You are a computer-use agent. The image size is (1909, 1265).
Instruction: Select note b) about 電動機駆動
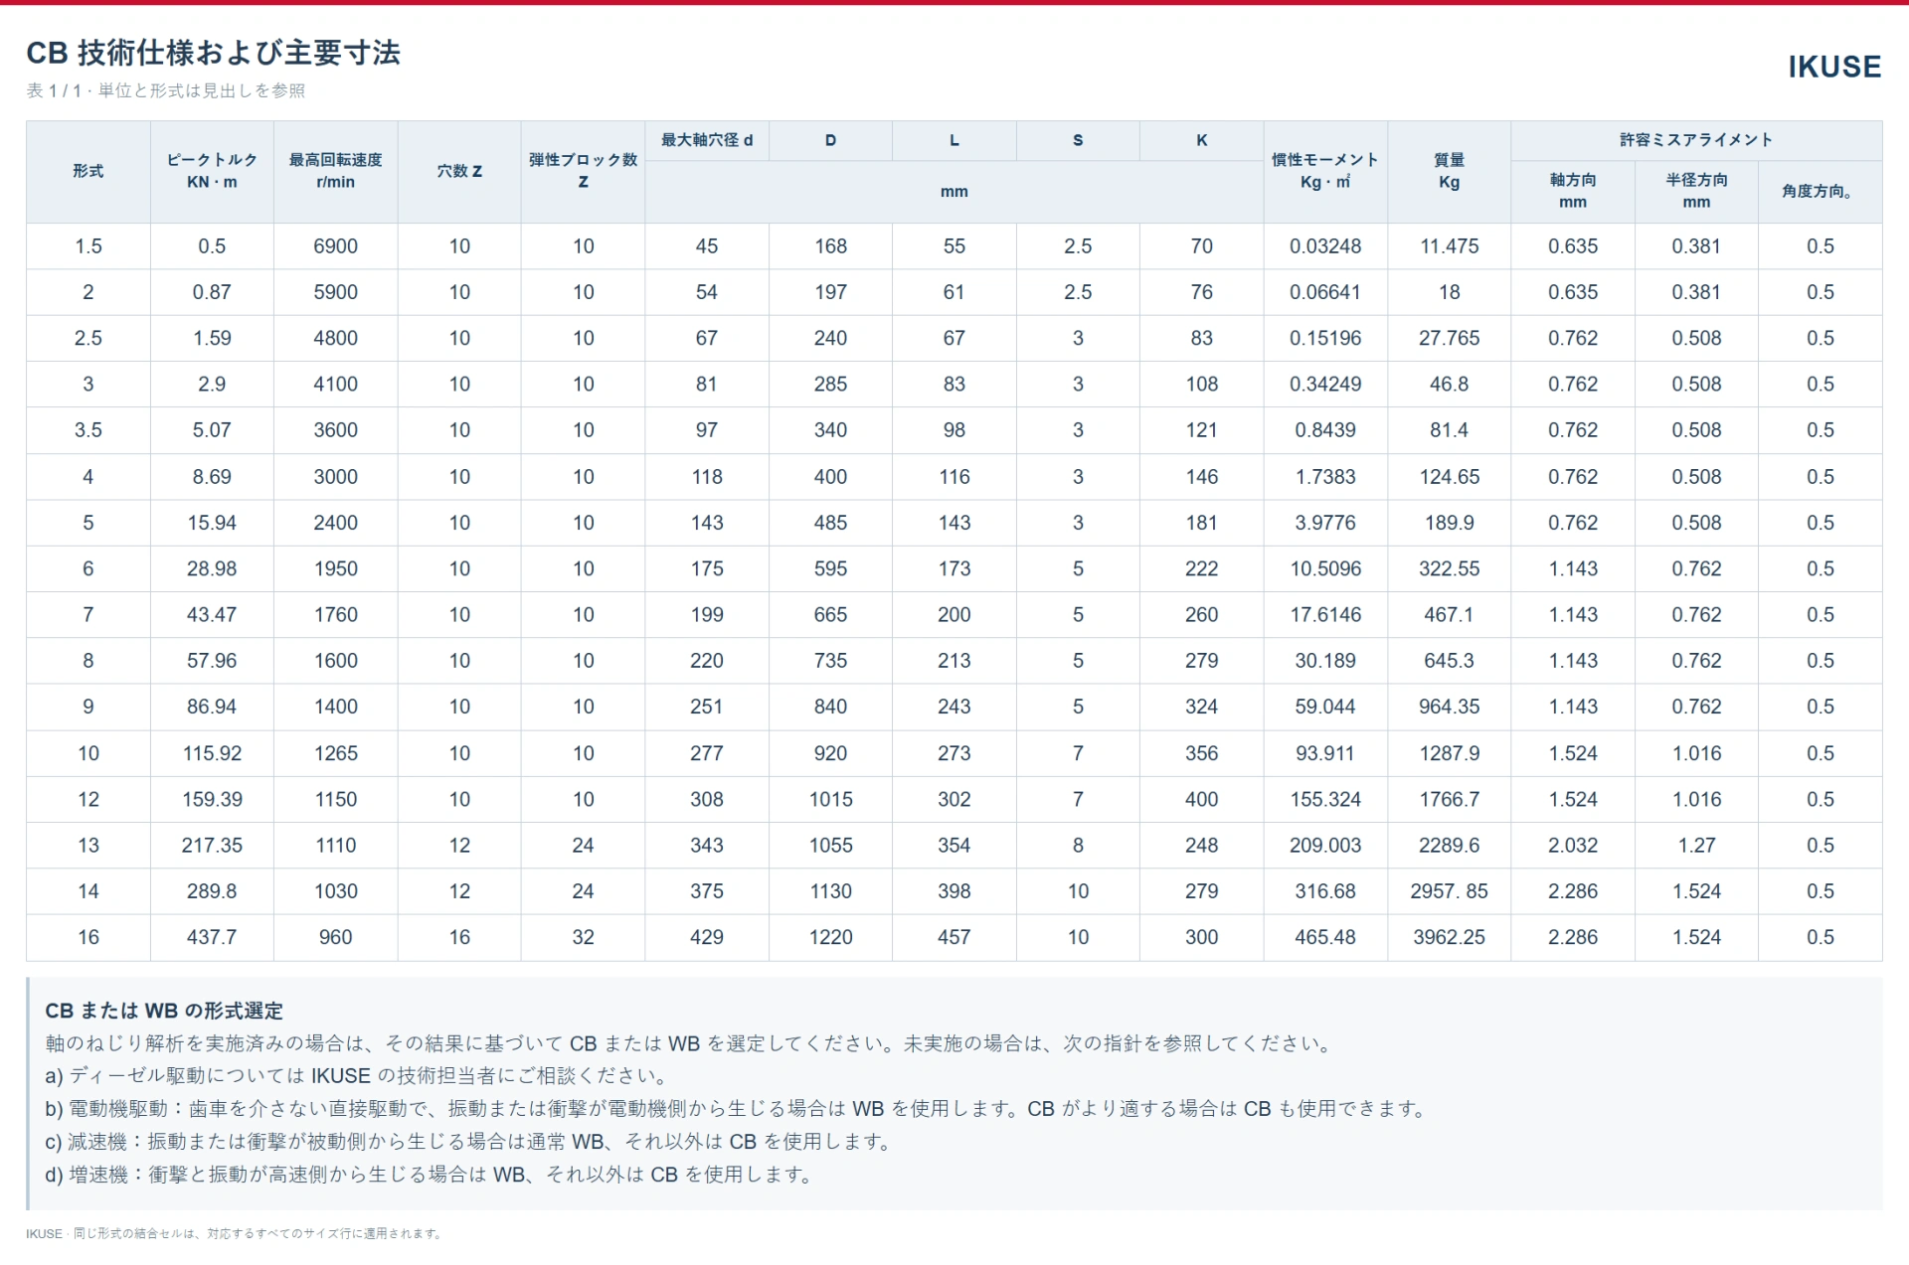pyautogui.click(x=737, y=1109)
